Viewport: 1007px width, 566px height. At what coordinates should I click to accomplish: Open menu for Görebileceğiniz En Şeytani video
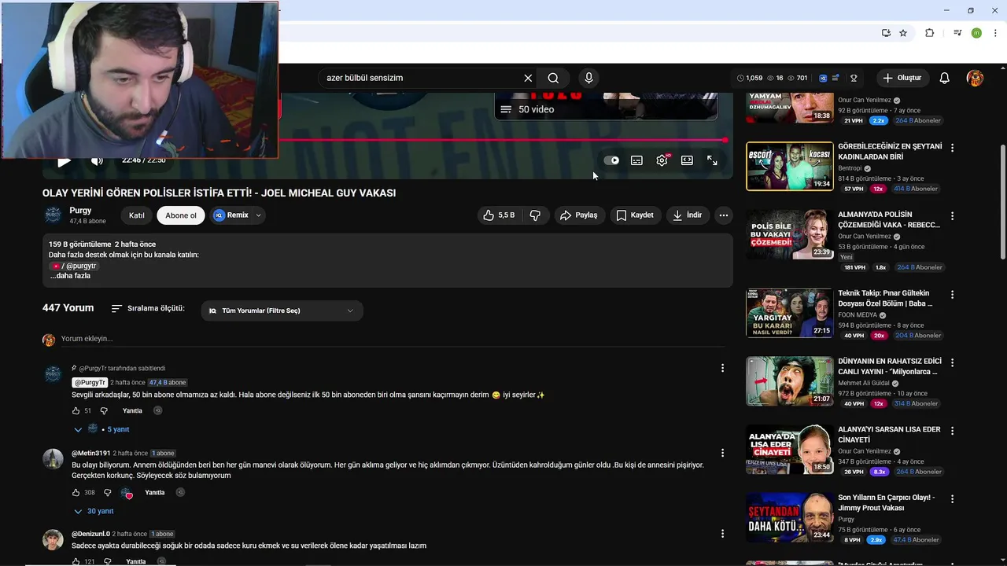tap(952, 148)
